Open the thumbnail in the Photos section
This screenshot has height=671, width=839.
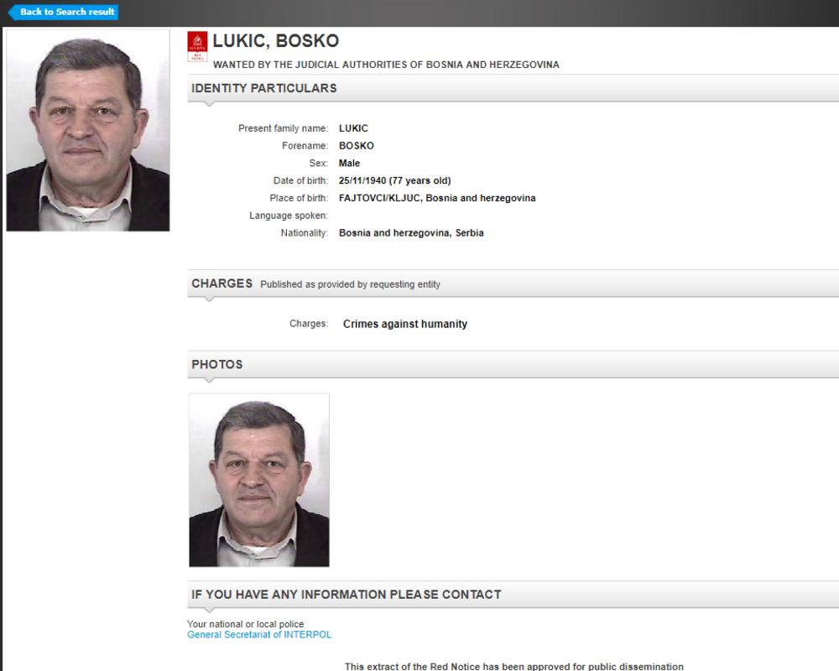(258, 480)
